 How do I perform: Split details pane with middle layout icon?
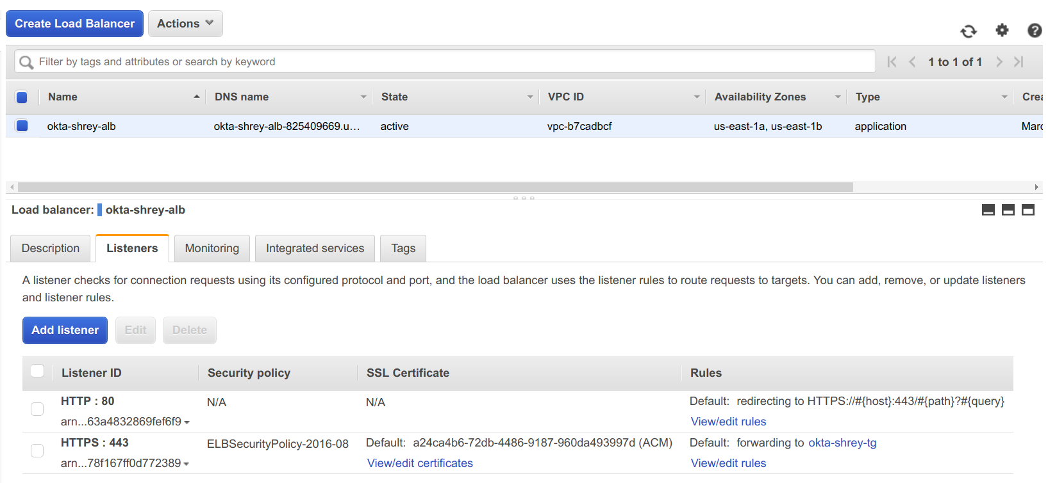pos(1008,210)
